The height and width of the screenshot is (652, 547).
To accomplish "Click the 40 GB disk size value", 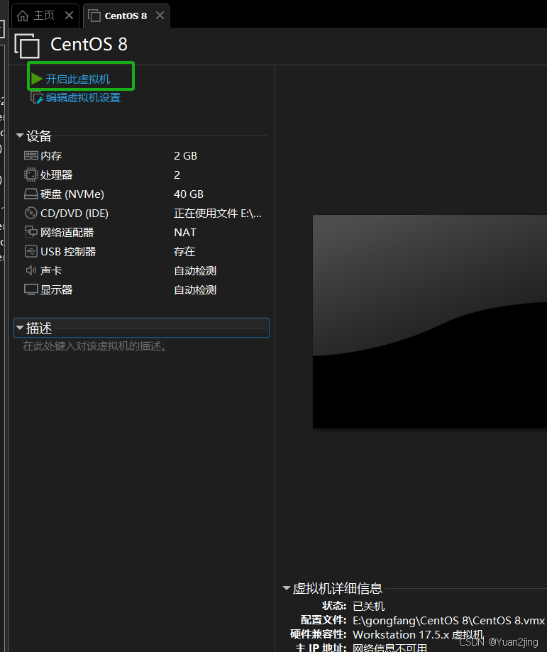I will (189, 194).
